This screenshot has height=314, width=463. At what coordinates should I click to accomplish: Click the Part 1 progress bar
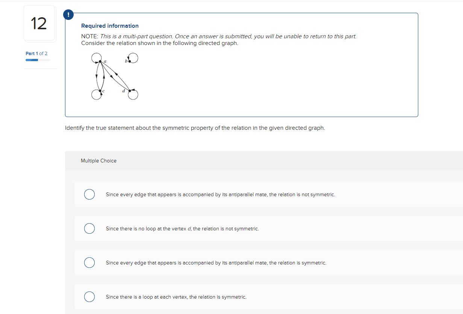38,60
